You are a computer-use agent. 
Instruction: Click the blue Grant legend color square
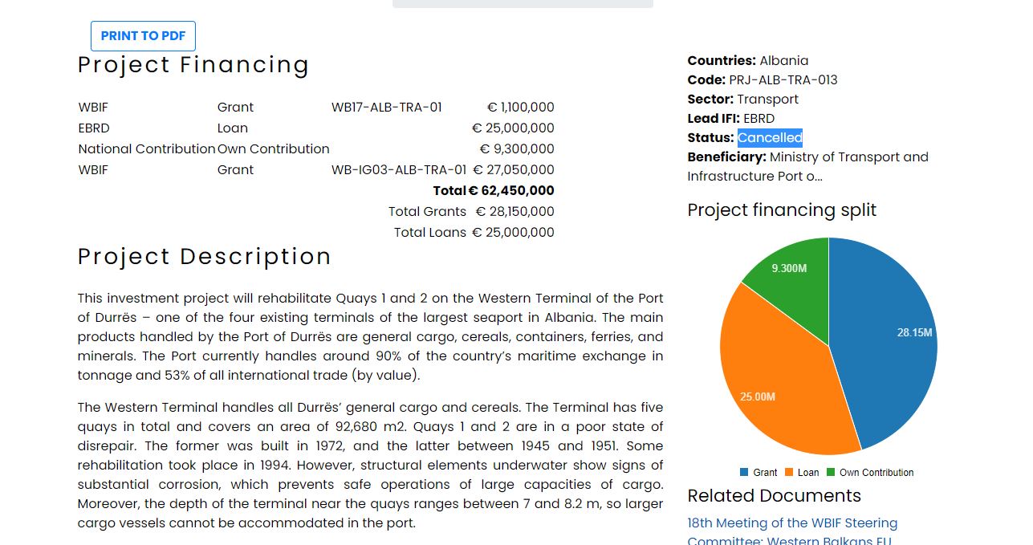point(744,473)
